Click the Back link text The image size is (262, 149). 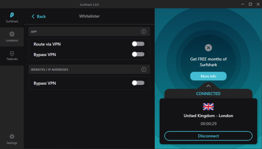pyautogui.click(x=41, y=16)
